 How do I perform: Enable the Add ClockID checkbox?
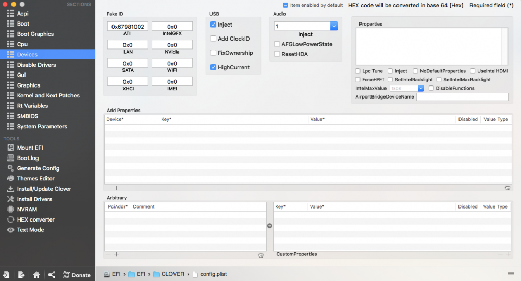point(213,39)
